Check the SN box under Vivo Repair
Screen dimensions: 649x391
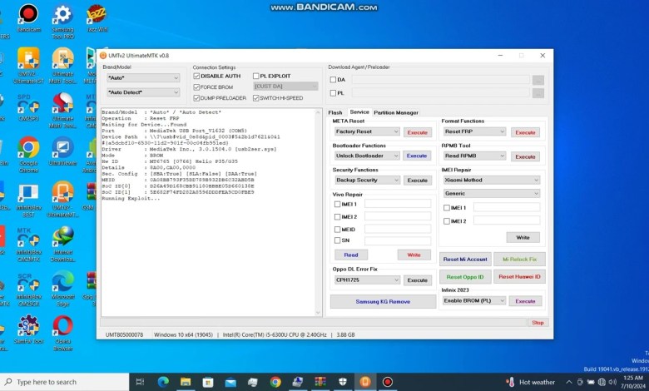point(337,240)
